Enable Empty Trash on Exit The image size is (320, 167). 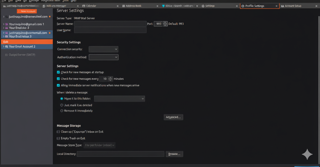coord(58,138)
